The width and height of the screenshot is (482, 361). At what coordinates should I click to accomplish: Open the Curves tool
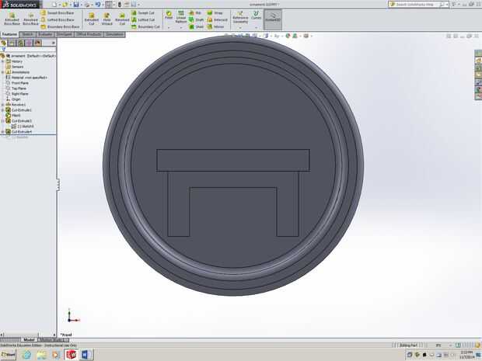coord(256,15)
